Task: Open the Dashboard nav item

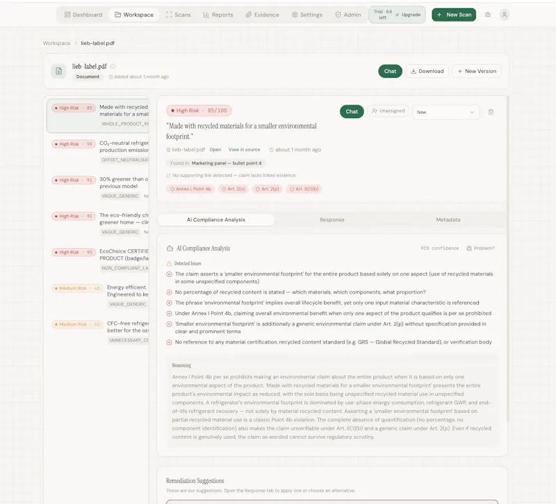Action: click(x=83, y=15)
